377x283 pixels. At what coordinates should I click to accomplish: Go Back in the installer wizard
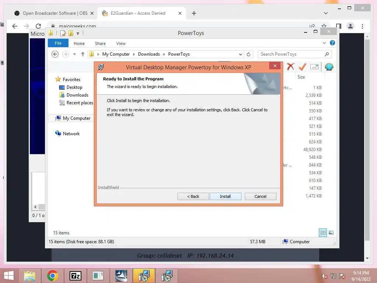click(193, 196)
